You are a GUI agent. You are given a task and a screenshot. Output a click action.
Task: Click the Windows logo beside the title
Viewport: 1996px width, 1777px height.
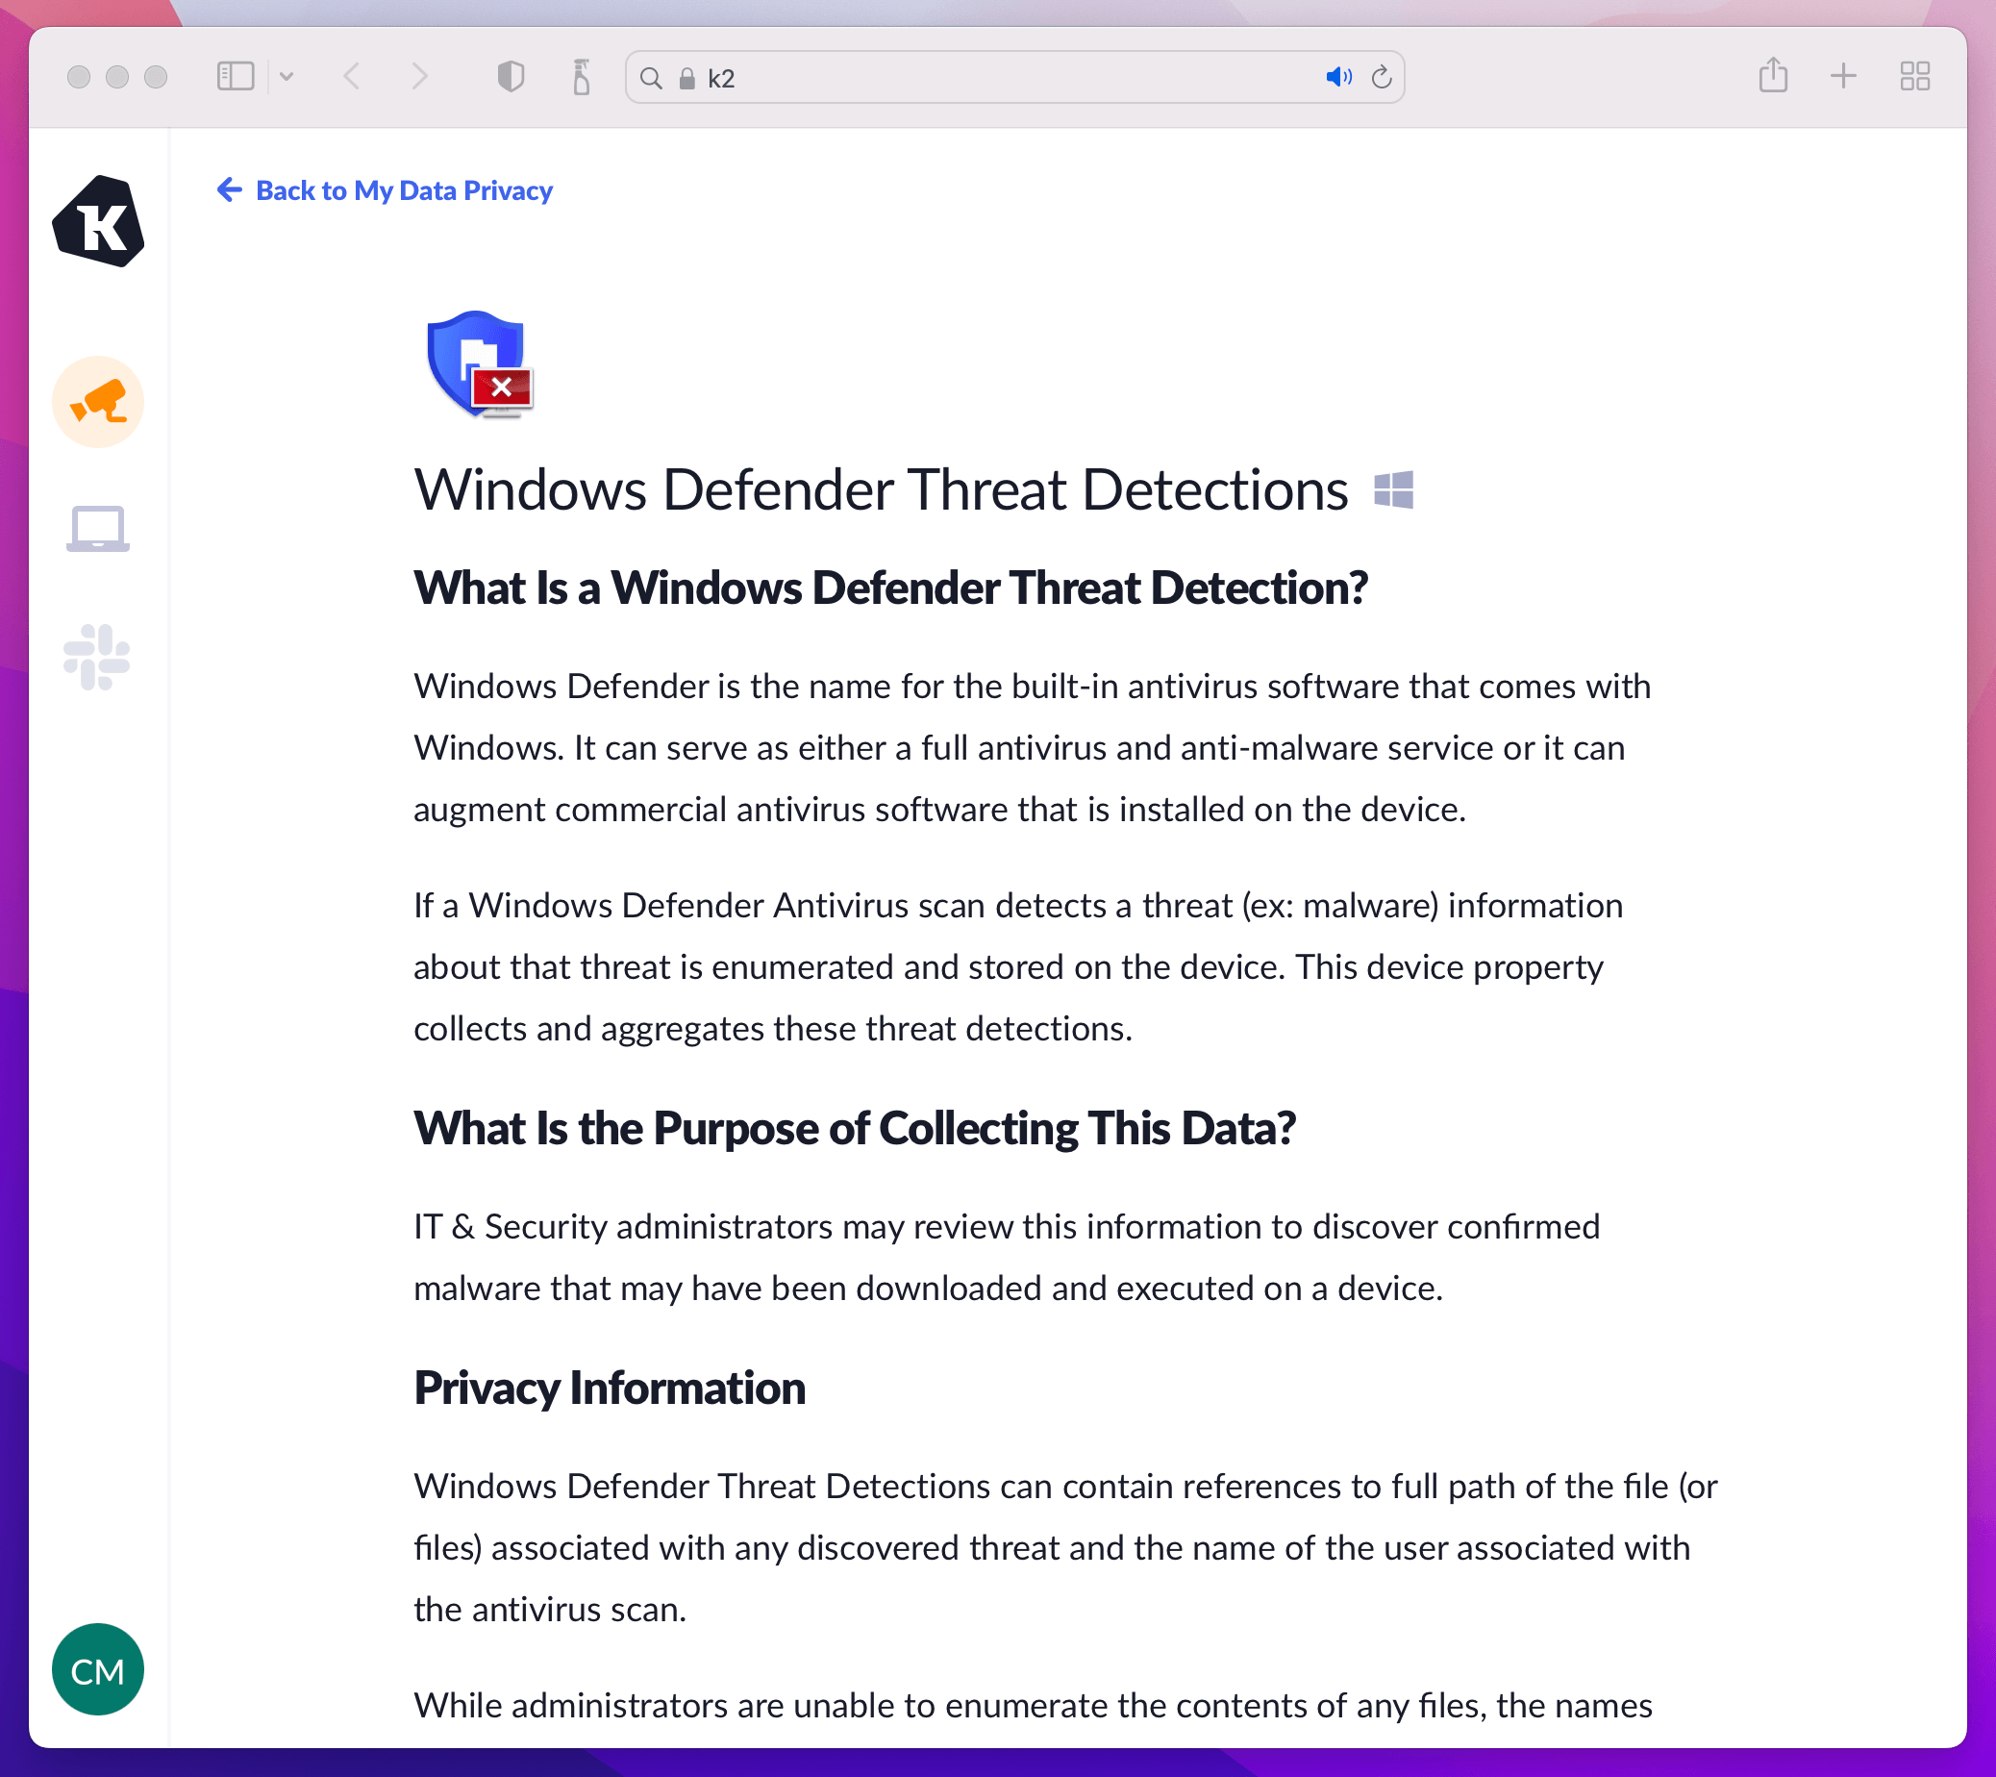[x=1393, y=490]
